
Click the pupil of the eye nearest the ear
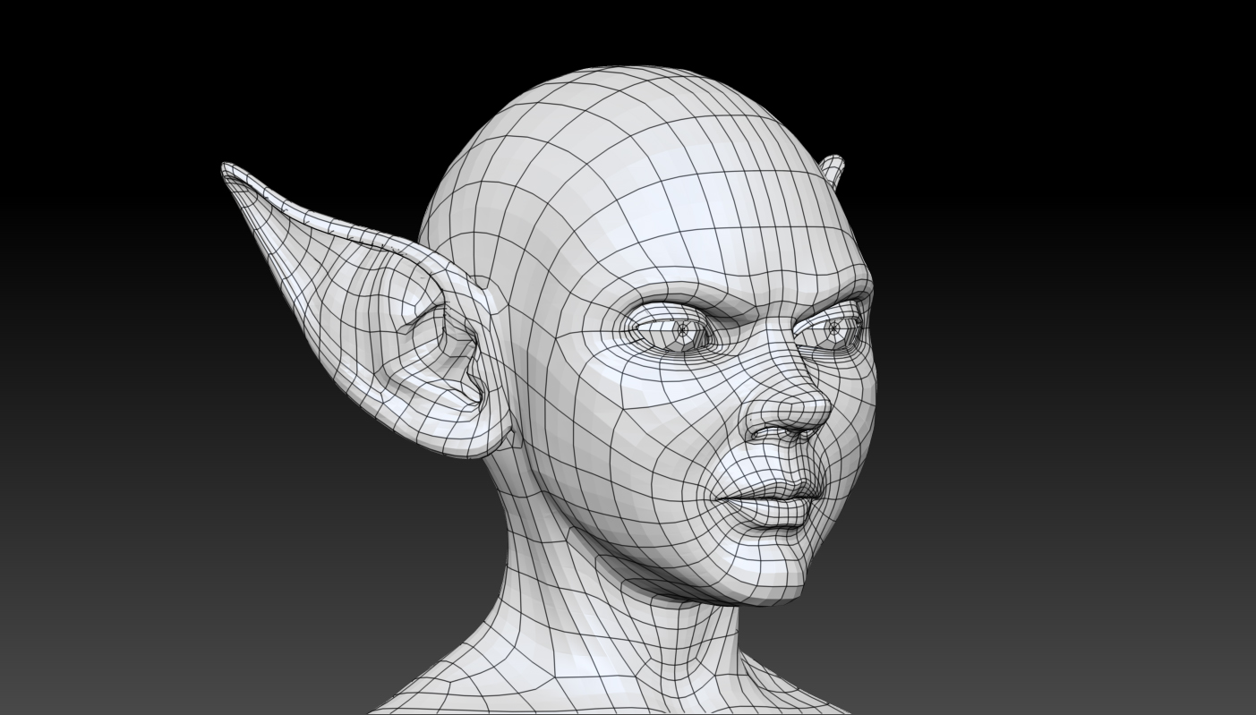click(684, 330)
